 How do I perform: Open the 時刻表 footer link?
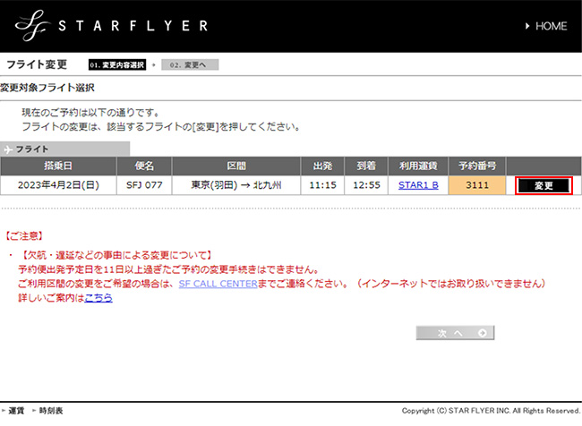click(x=50, y=410)
